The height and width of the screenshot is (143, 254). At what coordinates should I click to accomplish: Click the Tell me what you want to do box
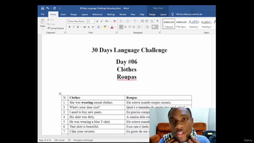pos(189,14)
